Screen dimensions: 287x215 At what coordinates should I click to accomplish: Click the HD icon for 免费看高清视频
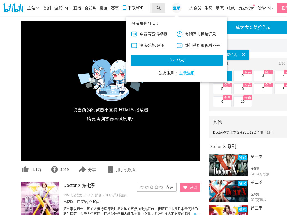(x=134, y=34)
